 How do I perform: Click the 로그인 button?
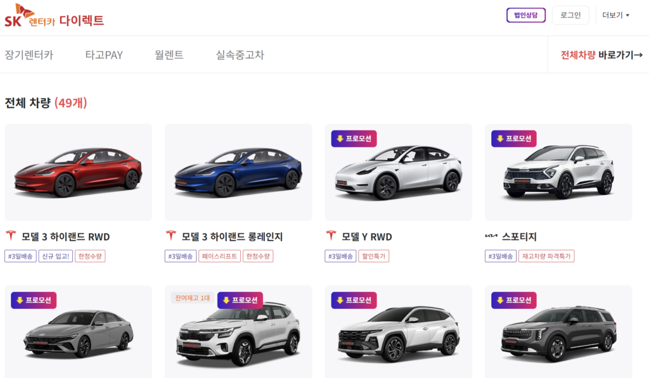coord(570,15)
